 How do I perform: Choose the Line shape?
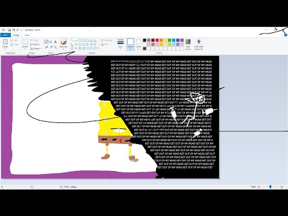click(73, 40)
